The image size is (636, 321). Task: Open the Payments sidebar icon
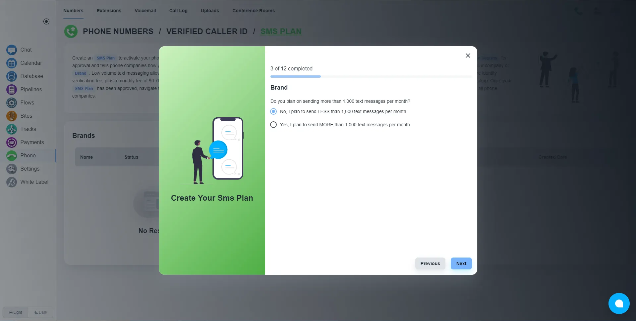click(x=12, y=142)
